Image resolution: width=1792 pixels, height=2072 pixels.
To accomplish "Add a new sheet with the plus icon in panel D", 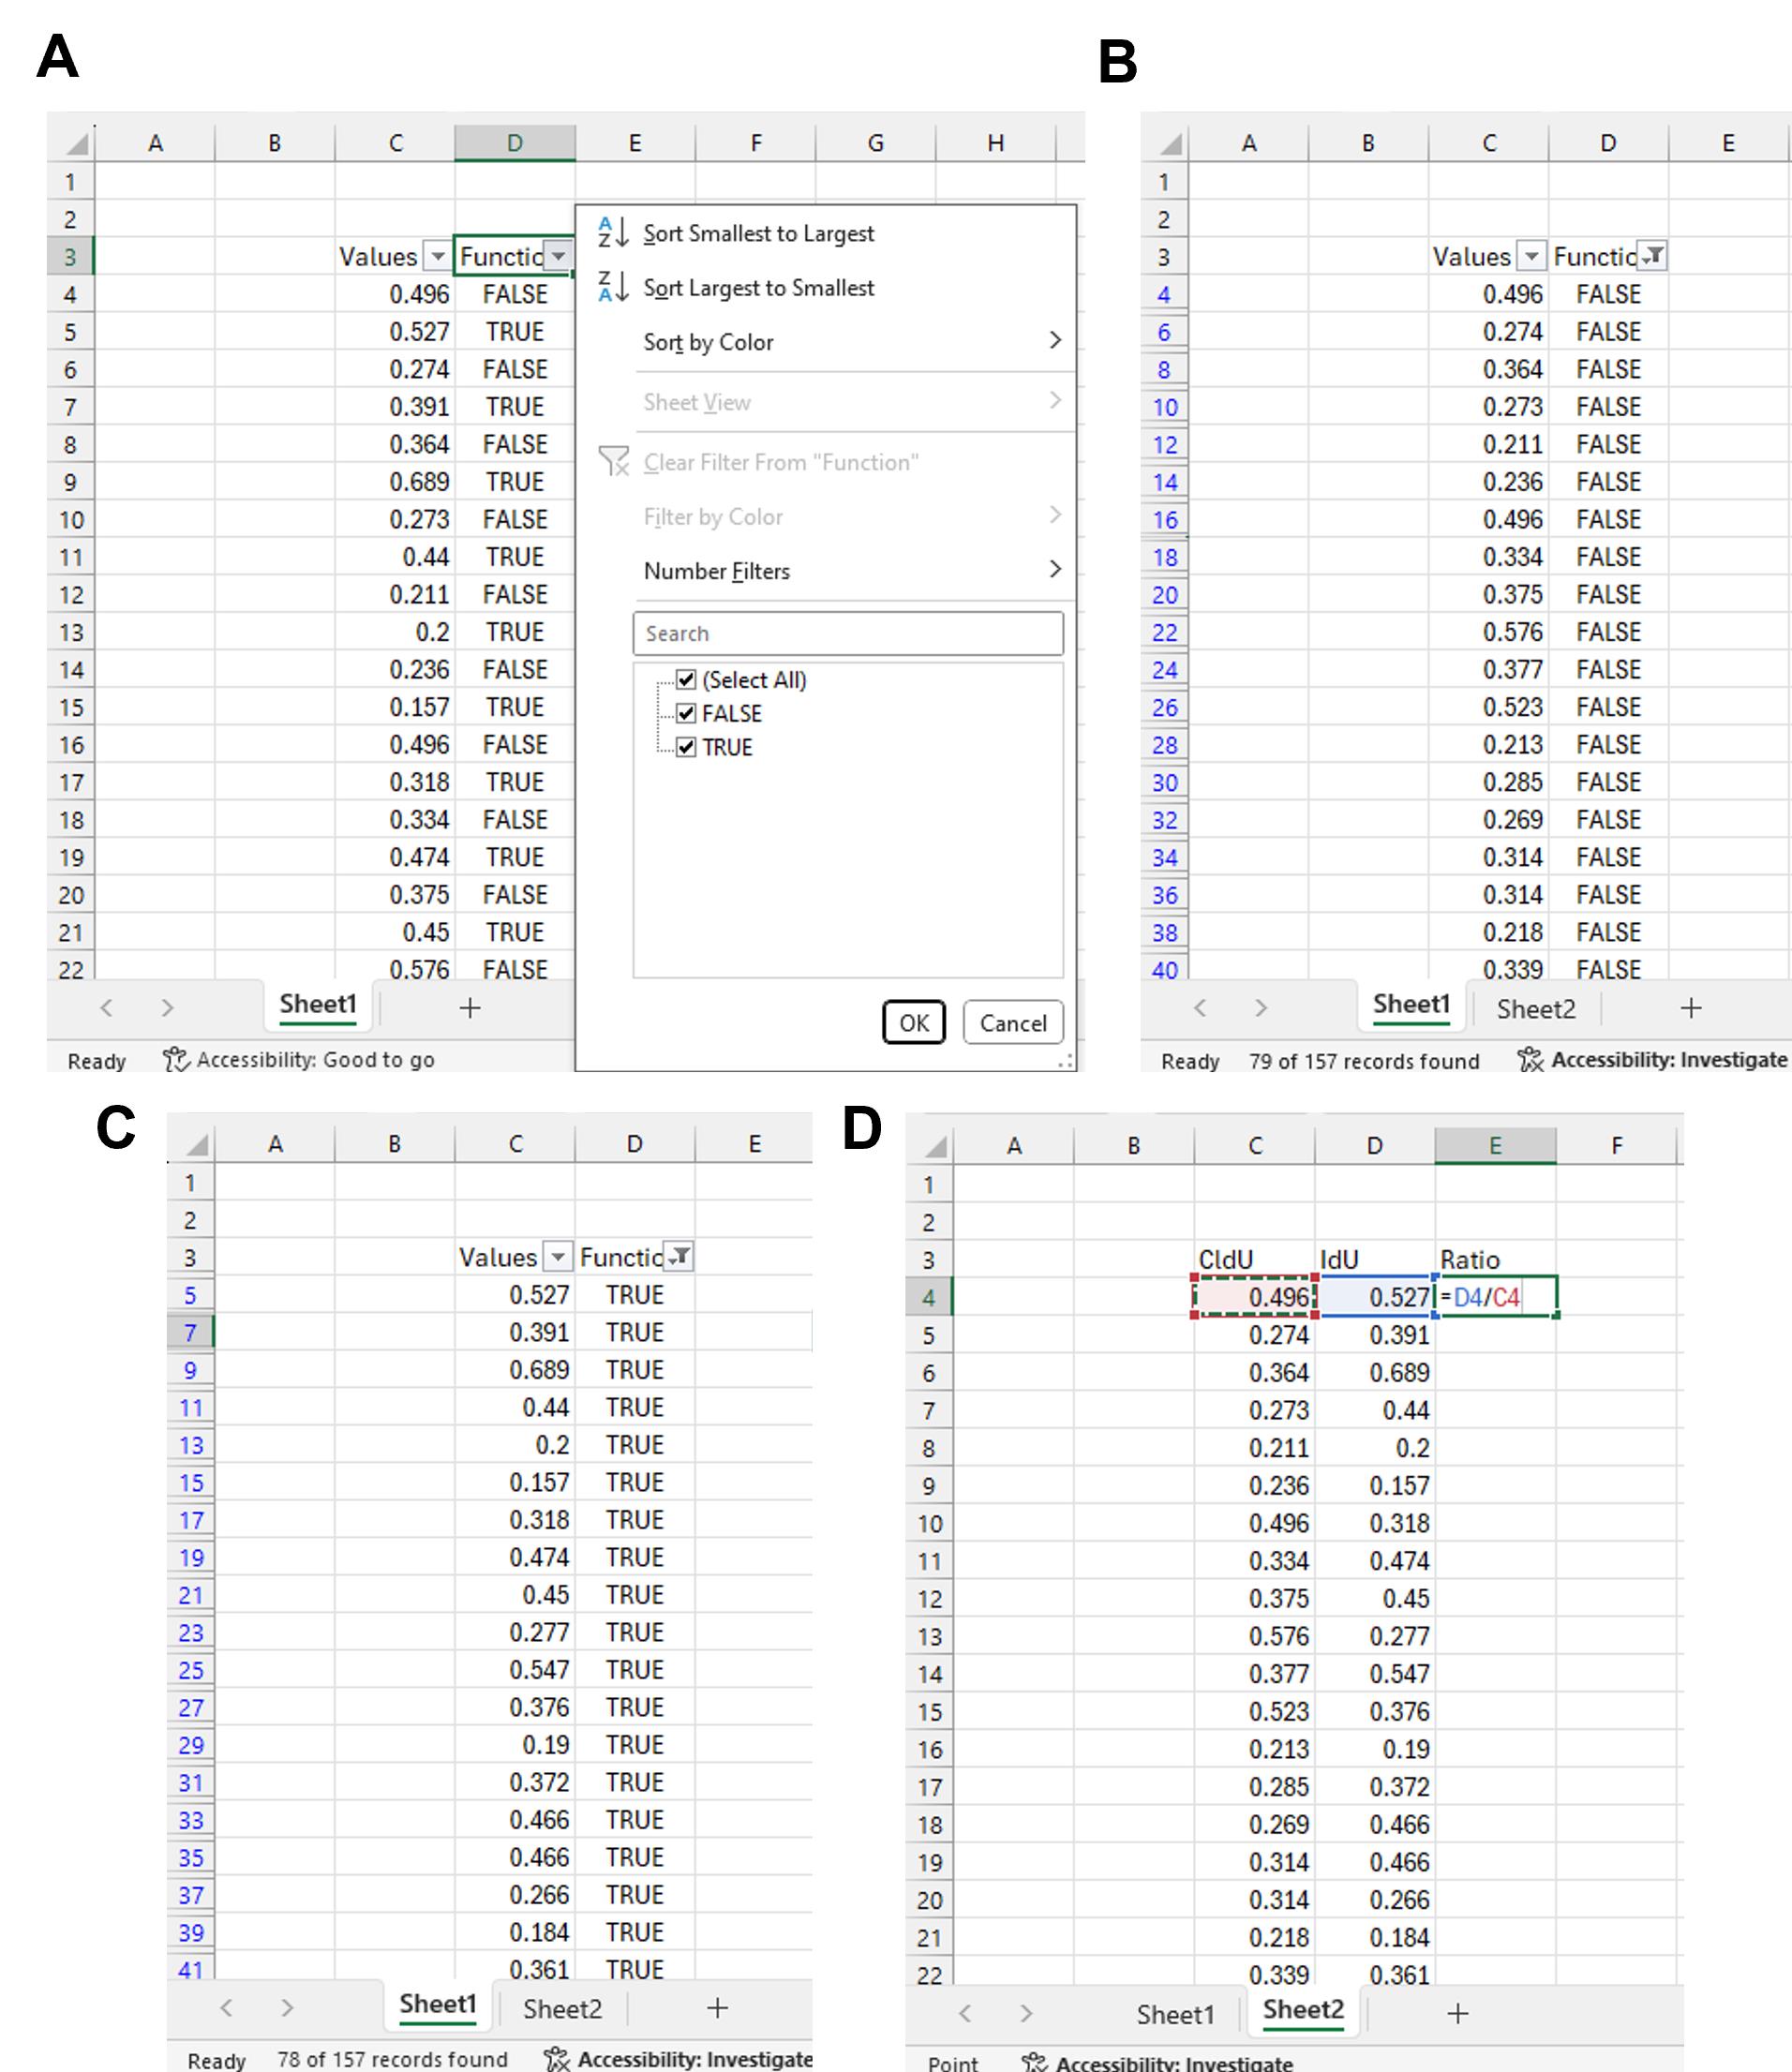I will [x=1457, y=2013].
